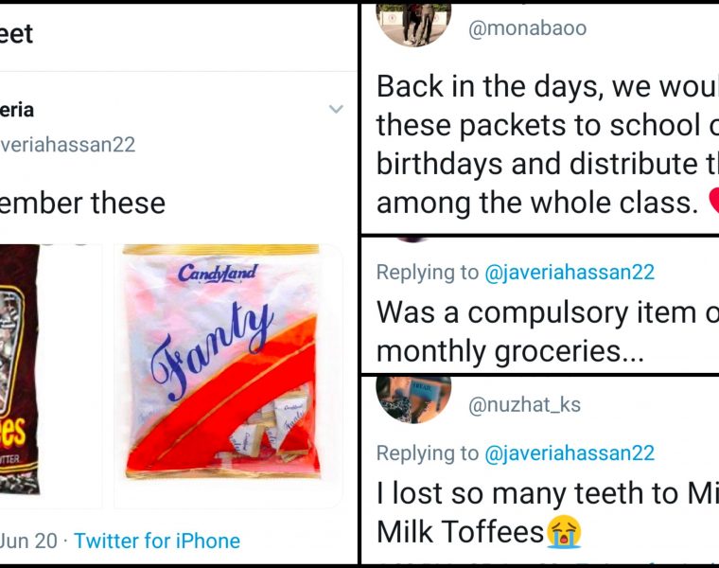Open the tweet options chevron dropdown
Screen dimensions: 719x568
pos(336,110)
